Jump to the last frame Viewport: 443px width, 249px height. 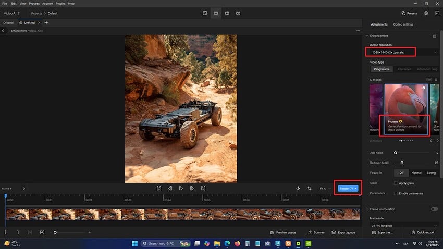pos(203,188)
